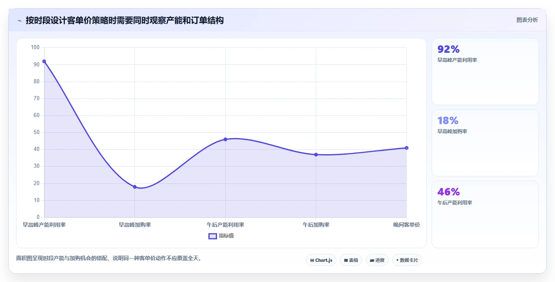Click the x-axis label 晚间客单价
Image resolution: width=555 pixels, height=282 pixels.
pyautogui.click(x=406, y=225)
